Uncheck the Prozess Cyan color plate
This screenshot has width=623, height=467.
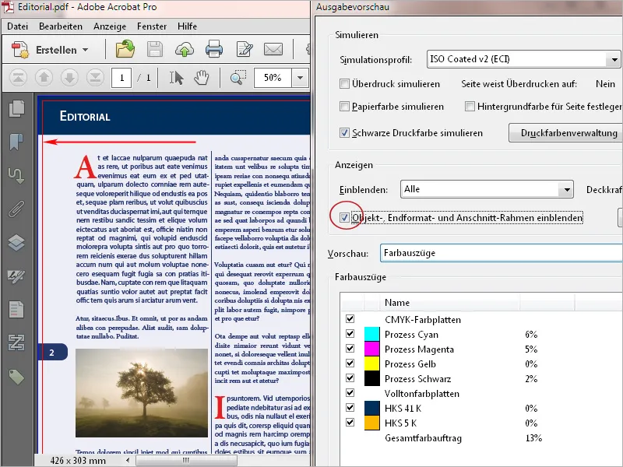click(350, 333)
